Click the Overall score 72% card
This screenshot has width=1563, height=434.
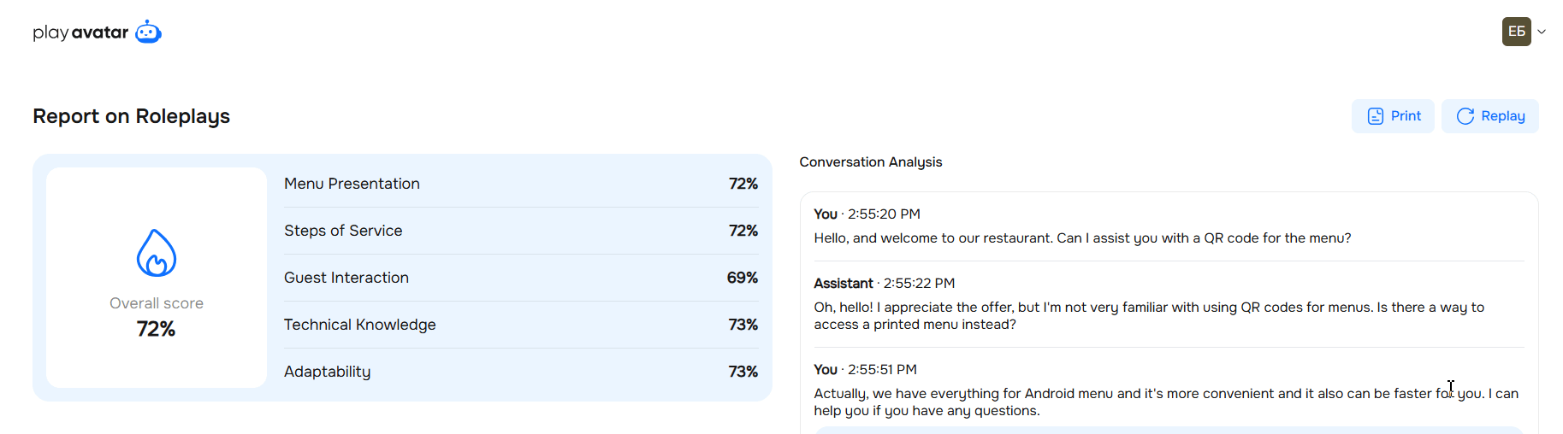click(157, 316)
